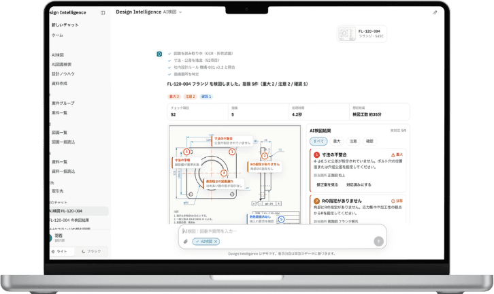Open 図面一覧 in sidebar
This screenshot has height=294, width=494.
point(60,132)
